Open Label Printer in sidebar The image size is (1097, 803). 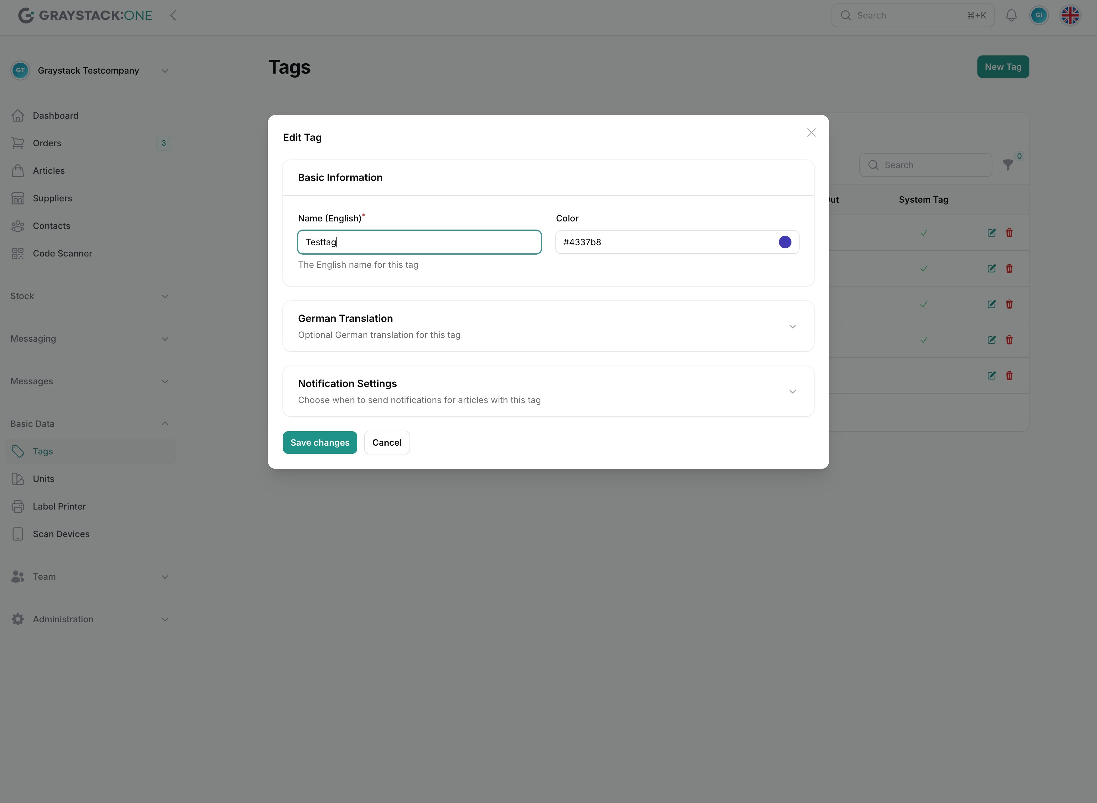(59, 506)
